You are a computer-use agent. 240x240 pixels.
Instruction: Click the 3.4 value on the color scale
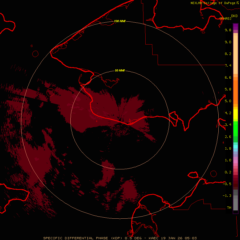click(228, 125)
